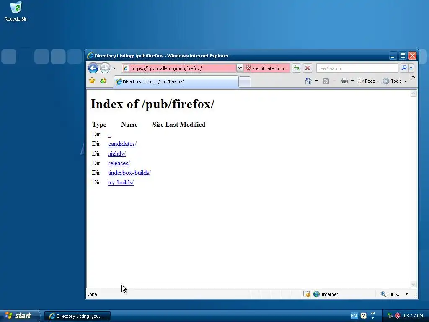Expand the Home button dropdown arrow
This screenshot has height=322, width=429.
click(317, 81)
